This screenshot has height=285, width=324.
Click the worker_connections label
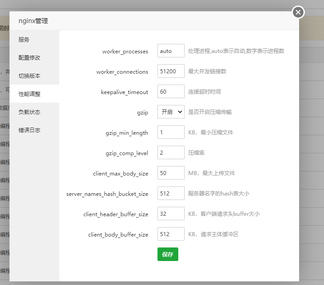pos(122,71)
